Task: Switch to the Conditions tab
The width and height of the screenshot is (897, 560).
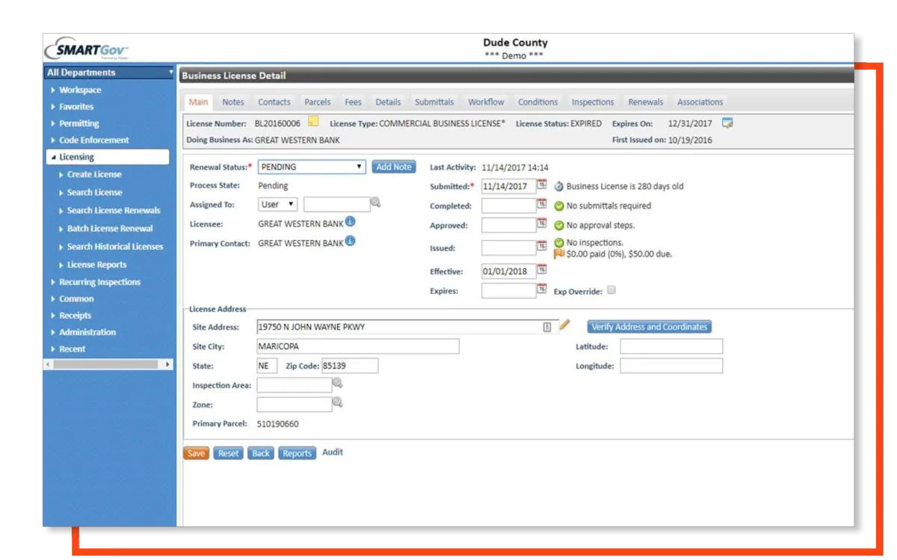Action: pyautogui.click(x=538, y=102)
